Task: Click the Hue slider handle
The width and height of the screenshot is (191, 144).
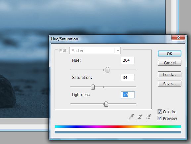Action: click(x=107, y=70)
